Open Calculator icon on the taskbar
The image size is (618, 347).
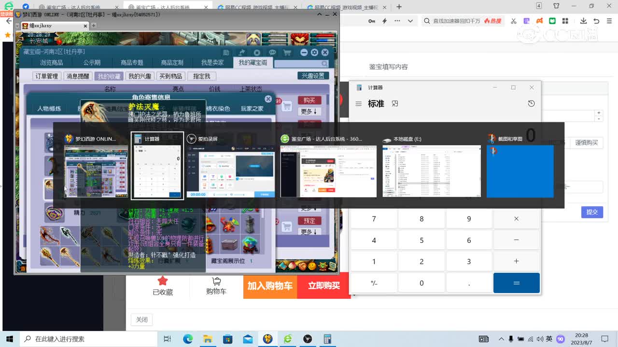coord(327,339)
